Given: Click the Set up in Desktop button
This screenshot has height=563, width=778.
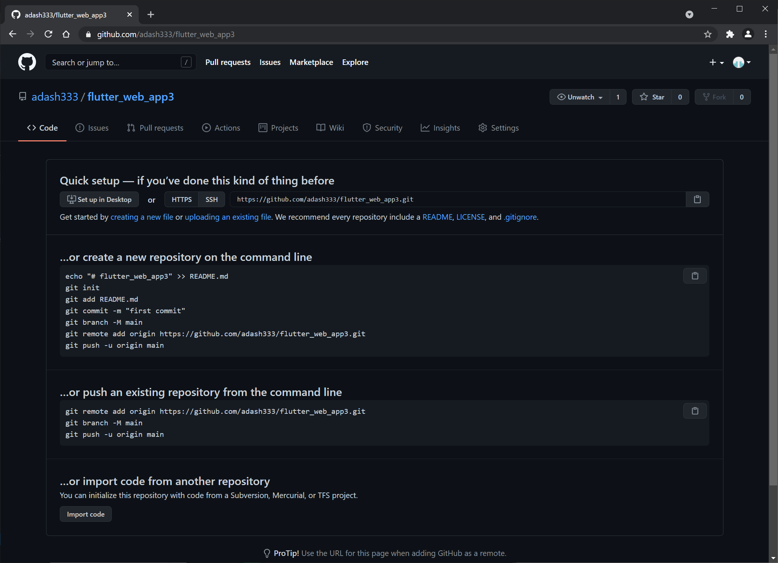Looking at the screenshot, I should coord(99,199).
